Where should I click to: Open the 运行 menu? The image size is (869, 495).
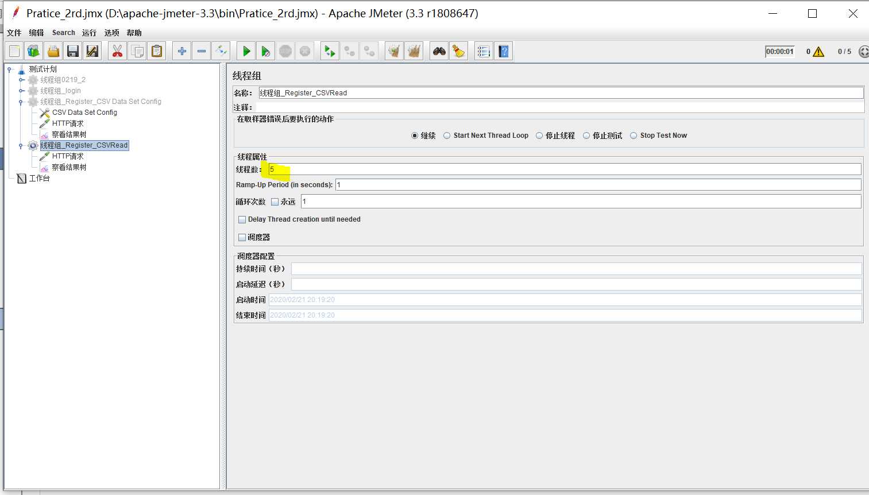pyautogui.click(x=89, y=33)
